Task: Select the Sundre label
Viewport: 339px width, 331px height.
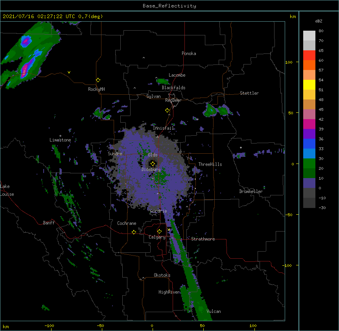Action: [x=115, y=154]
